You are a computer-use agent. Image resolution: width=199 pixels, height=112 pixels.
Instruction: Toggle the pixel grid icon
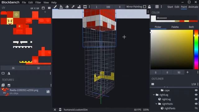[157, 7]
